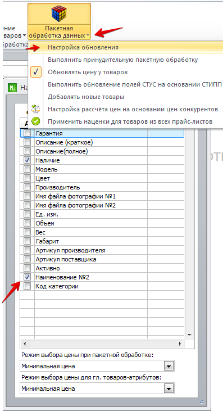
Task: Check the 'Активно' checkbox
Action: tap(27, 268)
